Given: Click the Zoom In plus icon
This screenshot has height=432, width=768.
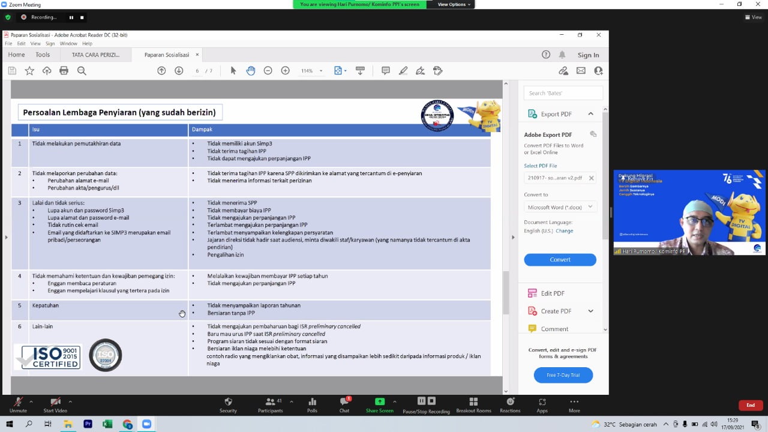Looking at the screenshot, I should pyautogui.click(x=286, y=71).
